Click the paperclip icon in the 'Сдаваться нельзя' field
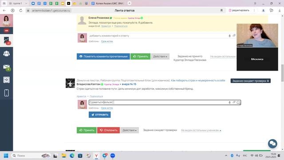Screen dimensions: 284x160 [x=234, y=102]
